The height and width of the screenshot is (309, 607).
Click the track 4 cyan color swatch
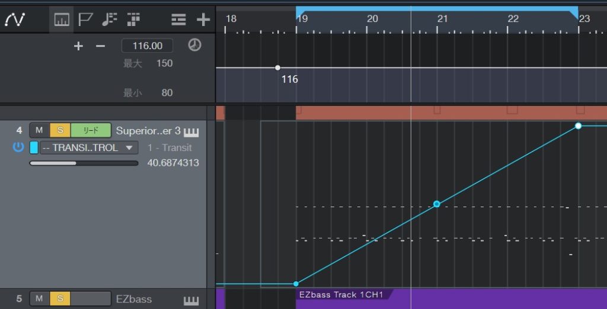pyautogui.click(x=34, y=147)
